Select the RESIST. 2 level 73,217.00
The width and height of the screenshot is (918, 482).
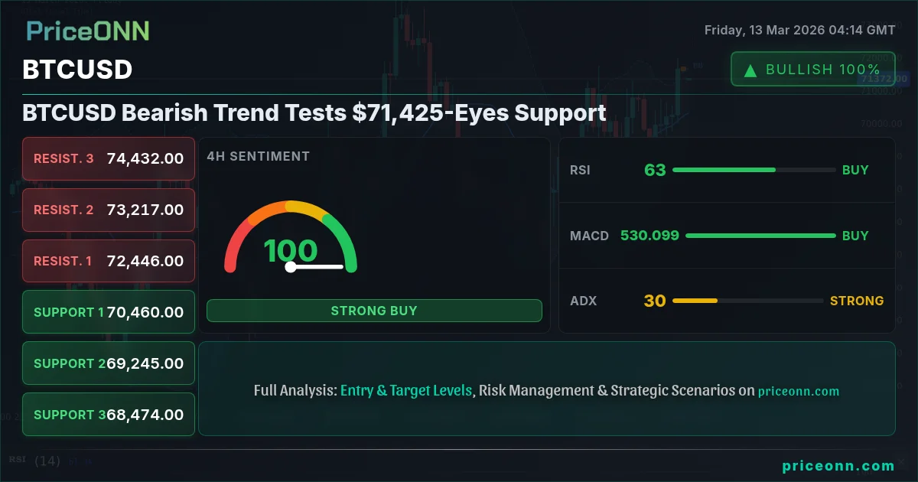pyautogui.click(x=109, y=210)
